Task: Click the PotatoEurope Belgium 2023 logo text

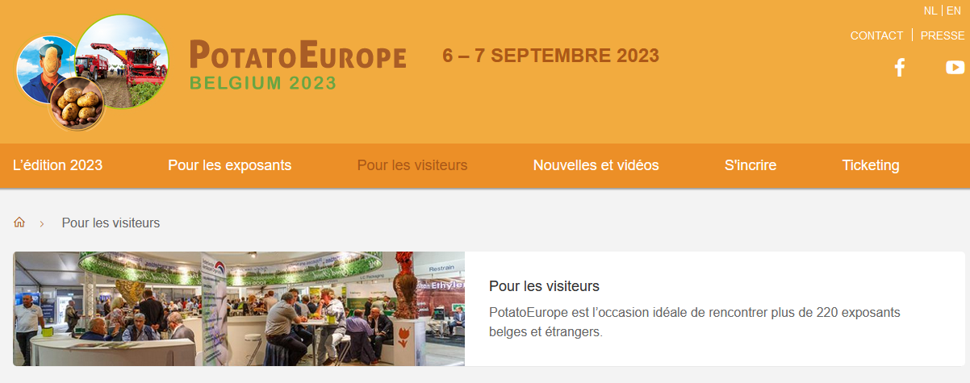Action: click(298, 65)
